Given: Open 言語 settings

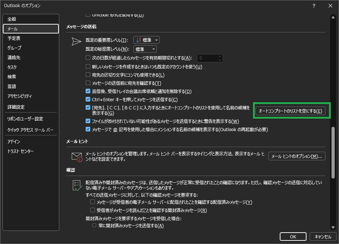Looking at the screenshot, I should click(x=31, y=86).
